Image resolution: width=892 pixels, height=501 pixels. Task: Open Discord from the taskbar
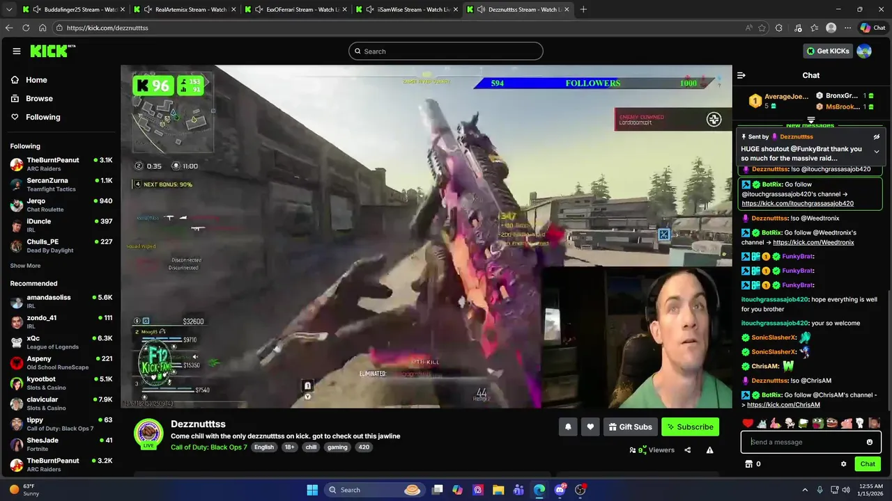click(560, 490)
